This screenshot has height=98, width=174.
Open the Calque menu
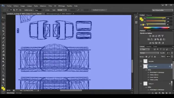29,6
